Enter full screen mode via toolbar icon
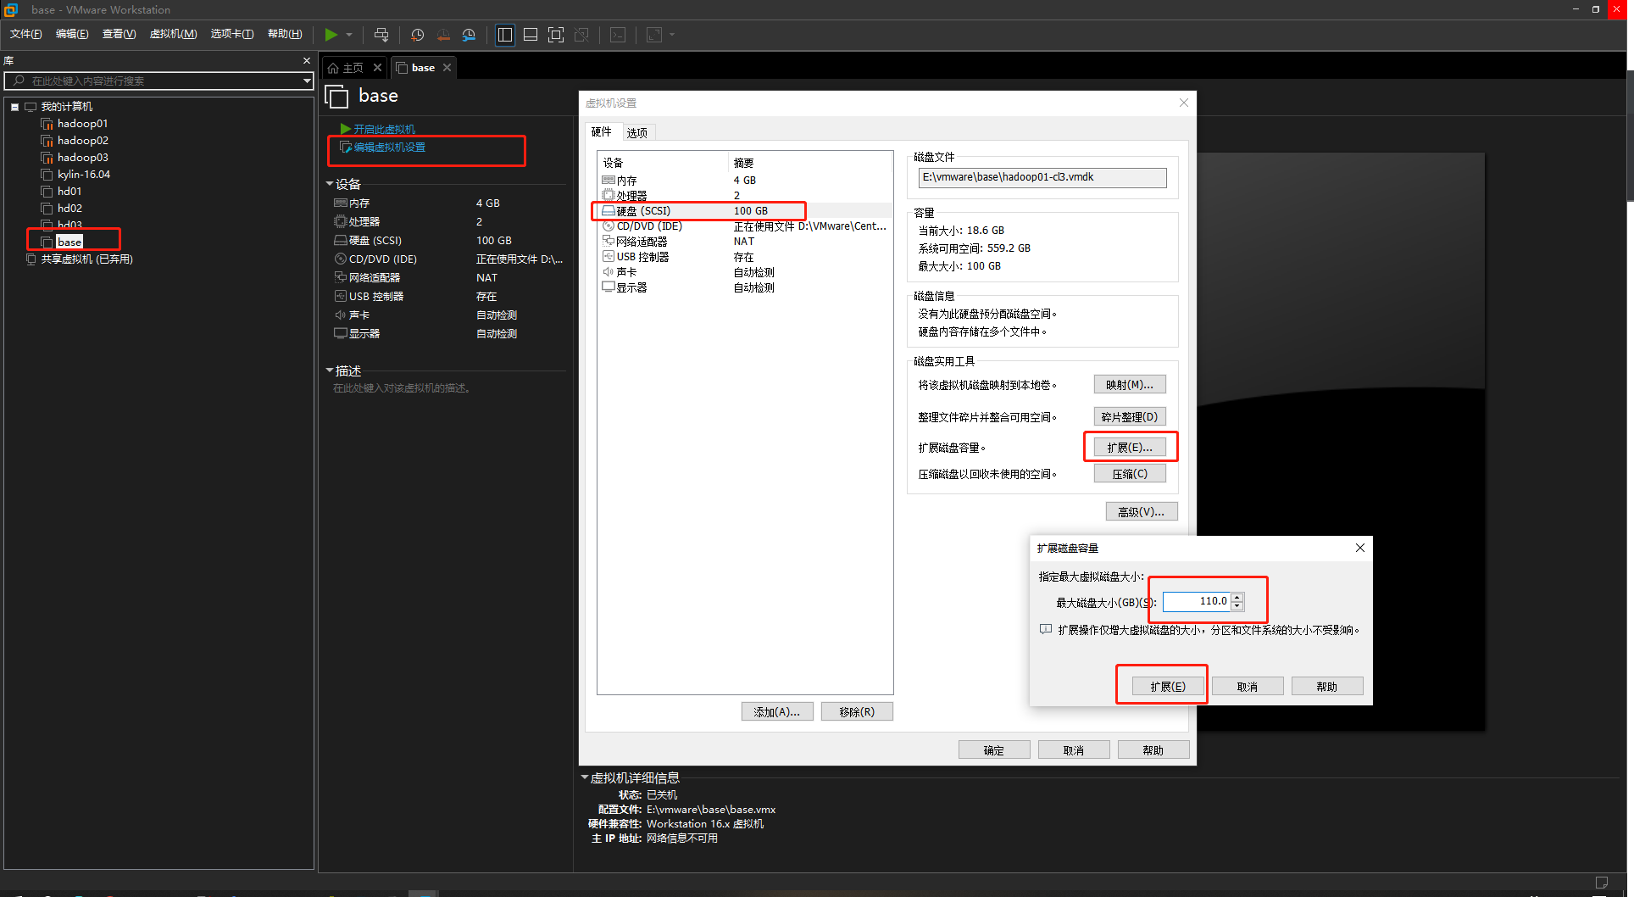Image resolution: width=1634 pixels, height=897 pixels. (x=556, y=35)
